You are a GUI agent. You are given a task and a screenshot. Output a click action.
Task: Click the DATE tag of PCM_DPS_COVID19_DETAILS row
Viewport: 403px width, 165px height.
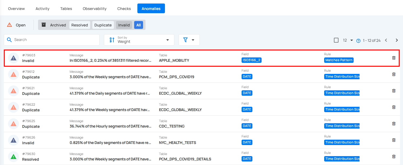(x=247, y=159)
